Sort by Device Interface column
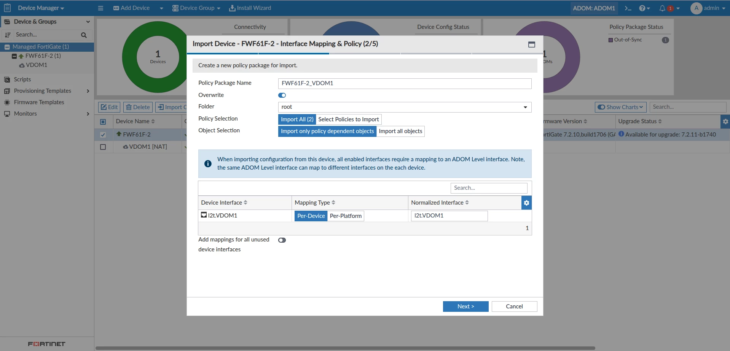 pos(245,203)
